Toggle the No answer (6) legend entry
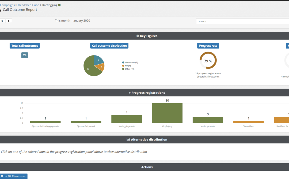The width and height of the screenshot is (289, 181). point(130,62)
